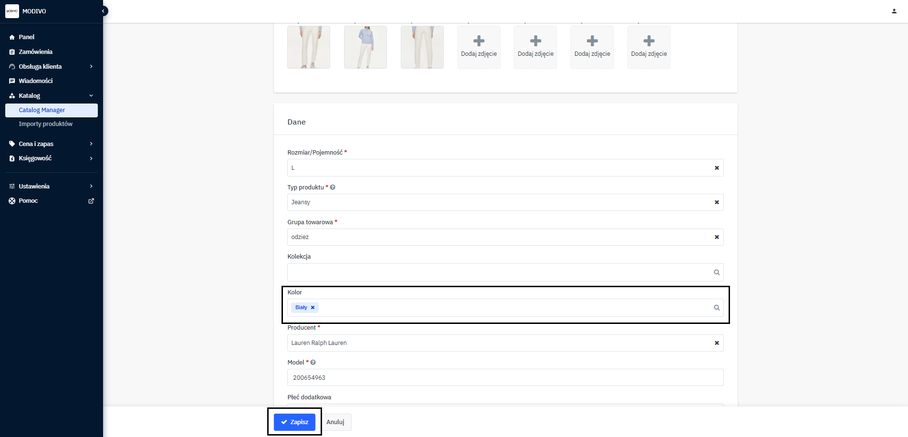Remove the Biały color tag
This screenshot has height=437, width=908.
313,308
